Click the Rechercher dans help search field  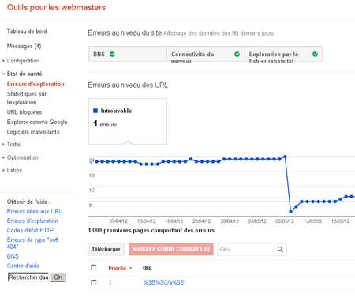click(x=28, y=277)
